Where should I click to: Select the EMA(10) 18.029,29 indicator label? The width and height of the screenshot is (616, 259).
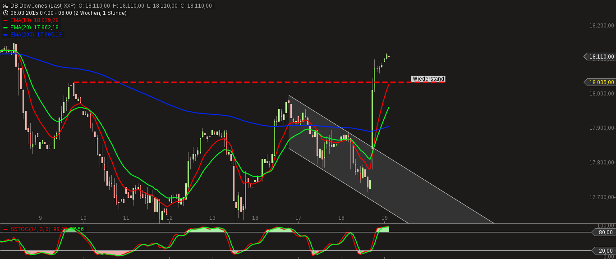pos(35,20)
